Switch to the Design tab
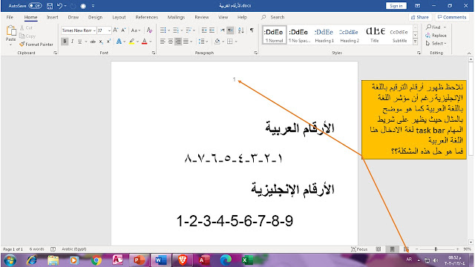Viewport: 475px width, 267px height. point(95,17)
